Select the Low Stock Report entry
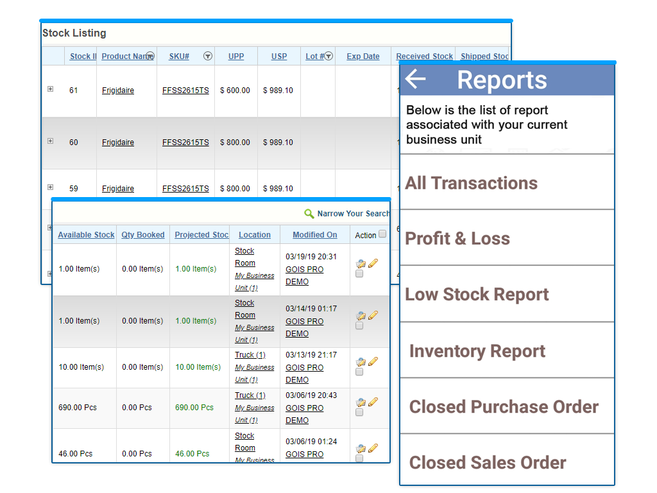 507,294
